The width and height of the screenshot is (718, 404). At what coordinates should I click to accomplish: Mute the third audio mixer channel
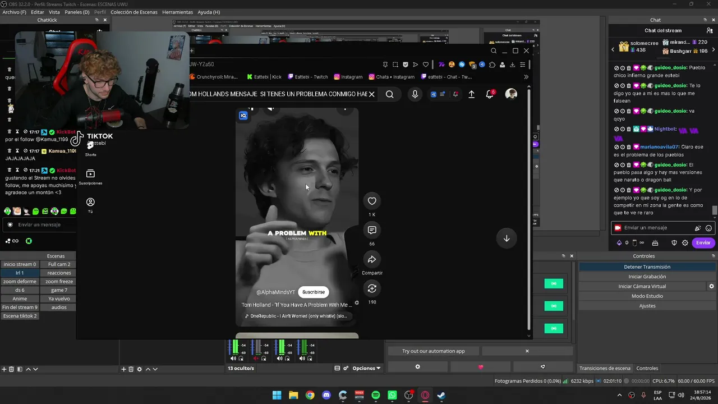coord(279,359)
